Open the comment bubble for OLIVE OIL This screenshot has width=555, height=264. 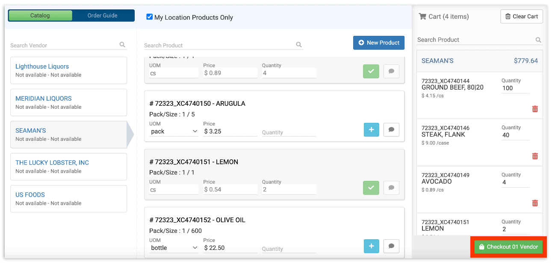[x=391, y=246]
